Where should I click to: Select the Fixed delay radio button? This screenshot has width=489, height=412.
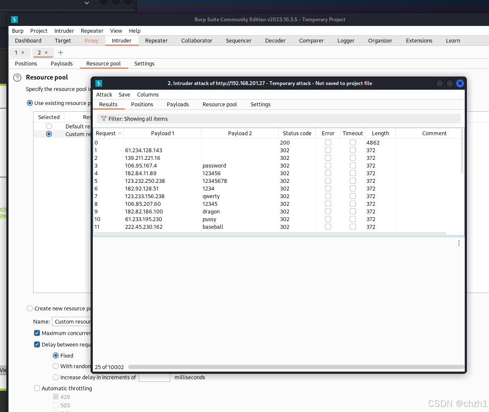tap(56, 355)
